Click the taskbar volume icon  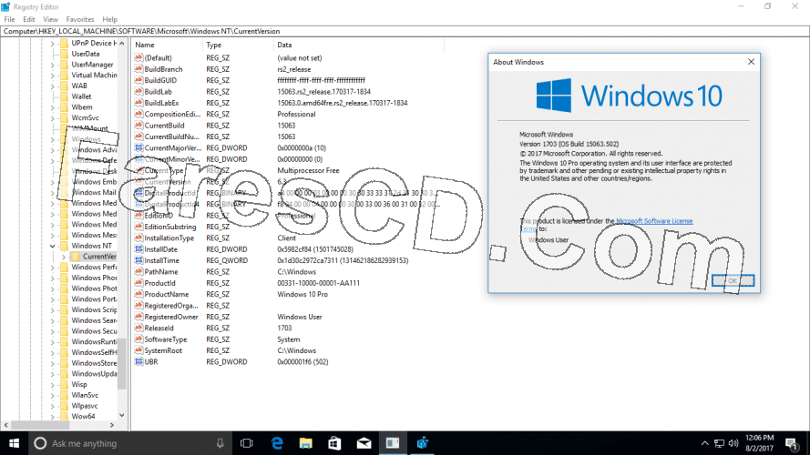[733, 443]
